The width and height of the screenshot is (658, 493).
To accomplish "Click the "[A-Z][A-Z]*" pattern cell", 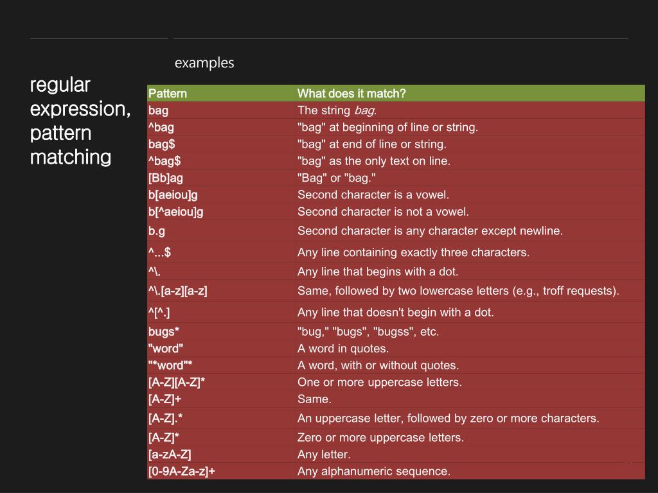I will [x=177, y=383].
